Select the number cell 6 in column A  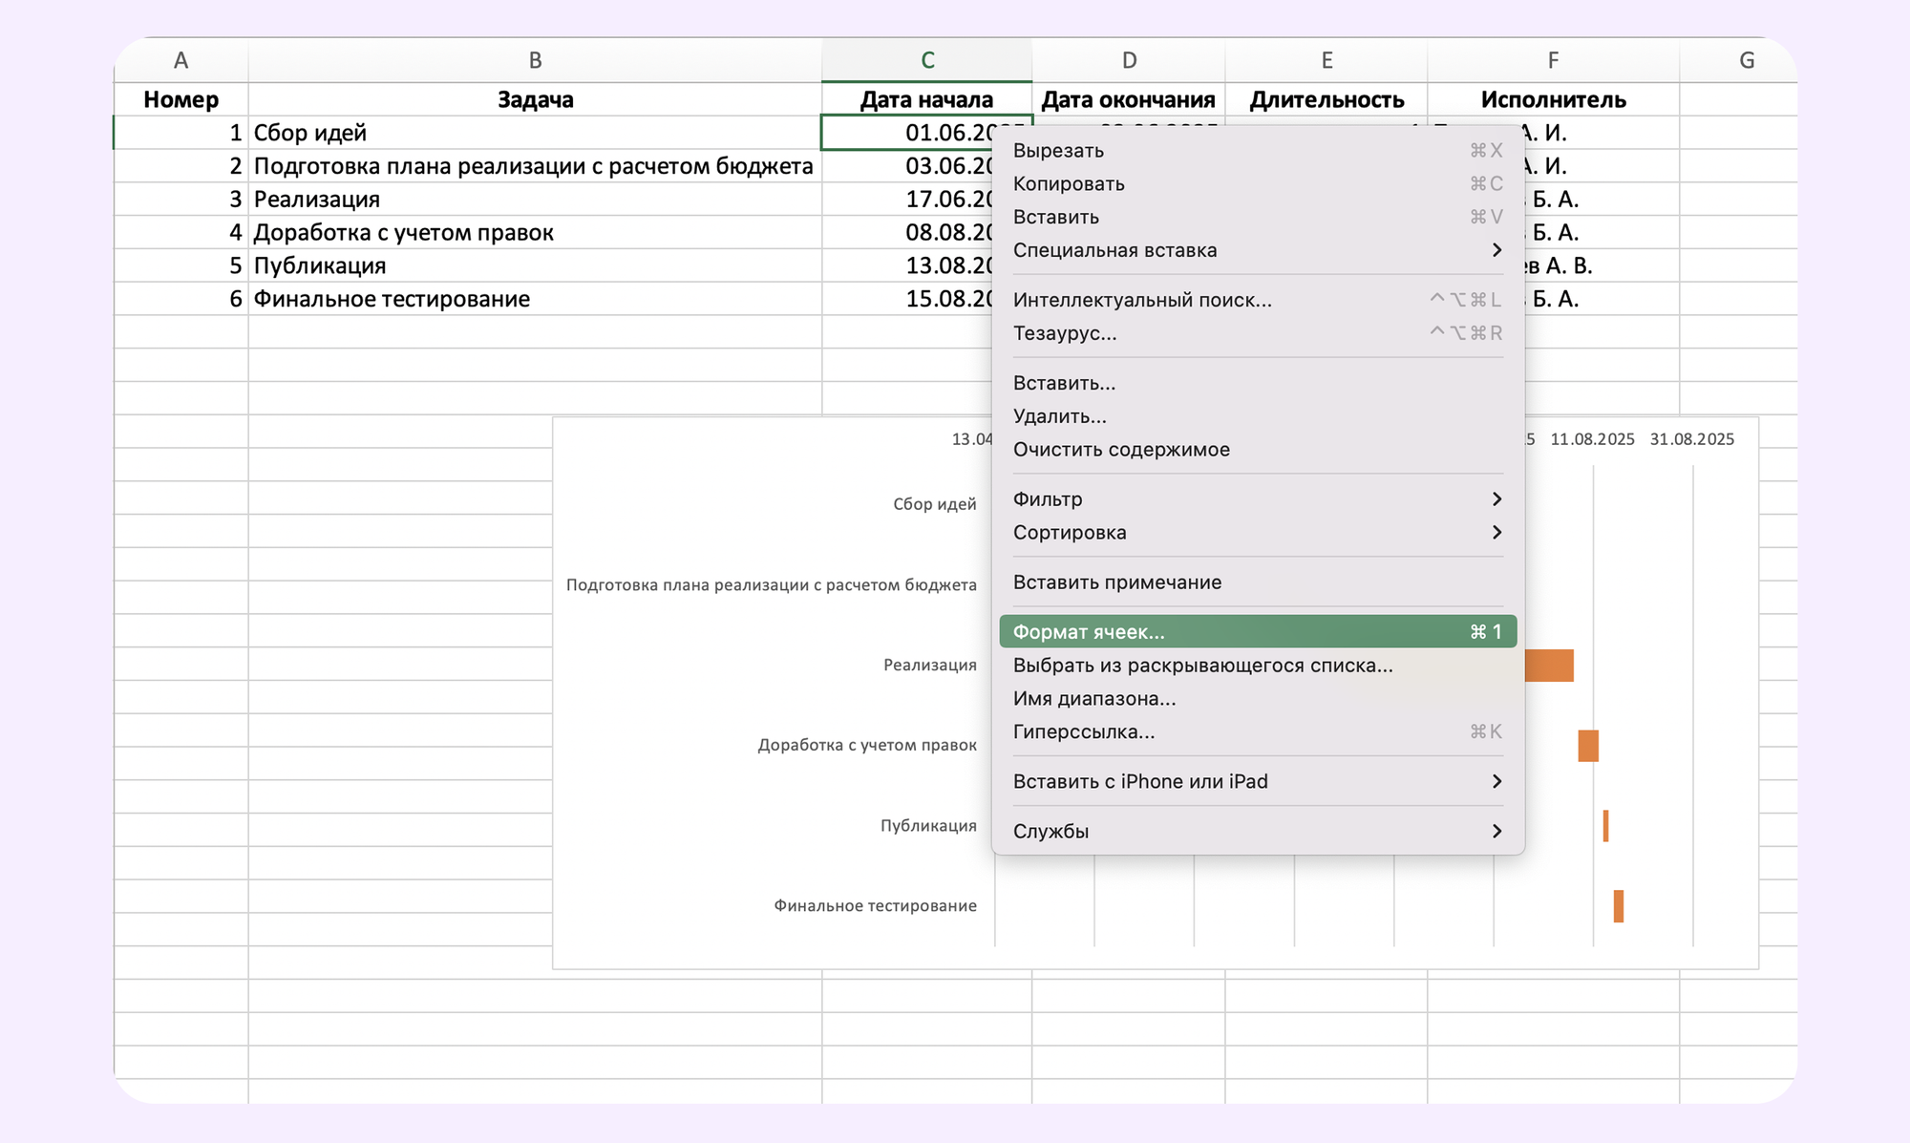[x=180, y=299]
